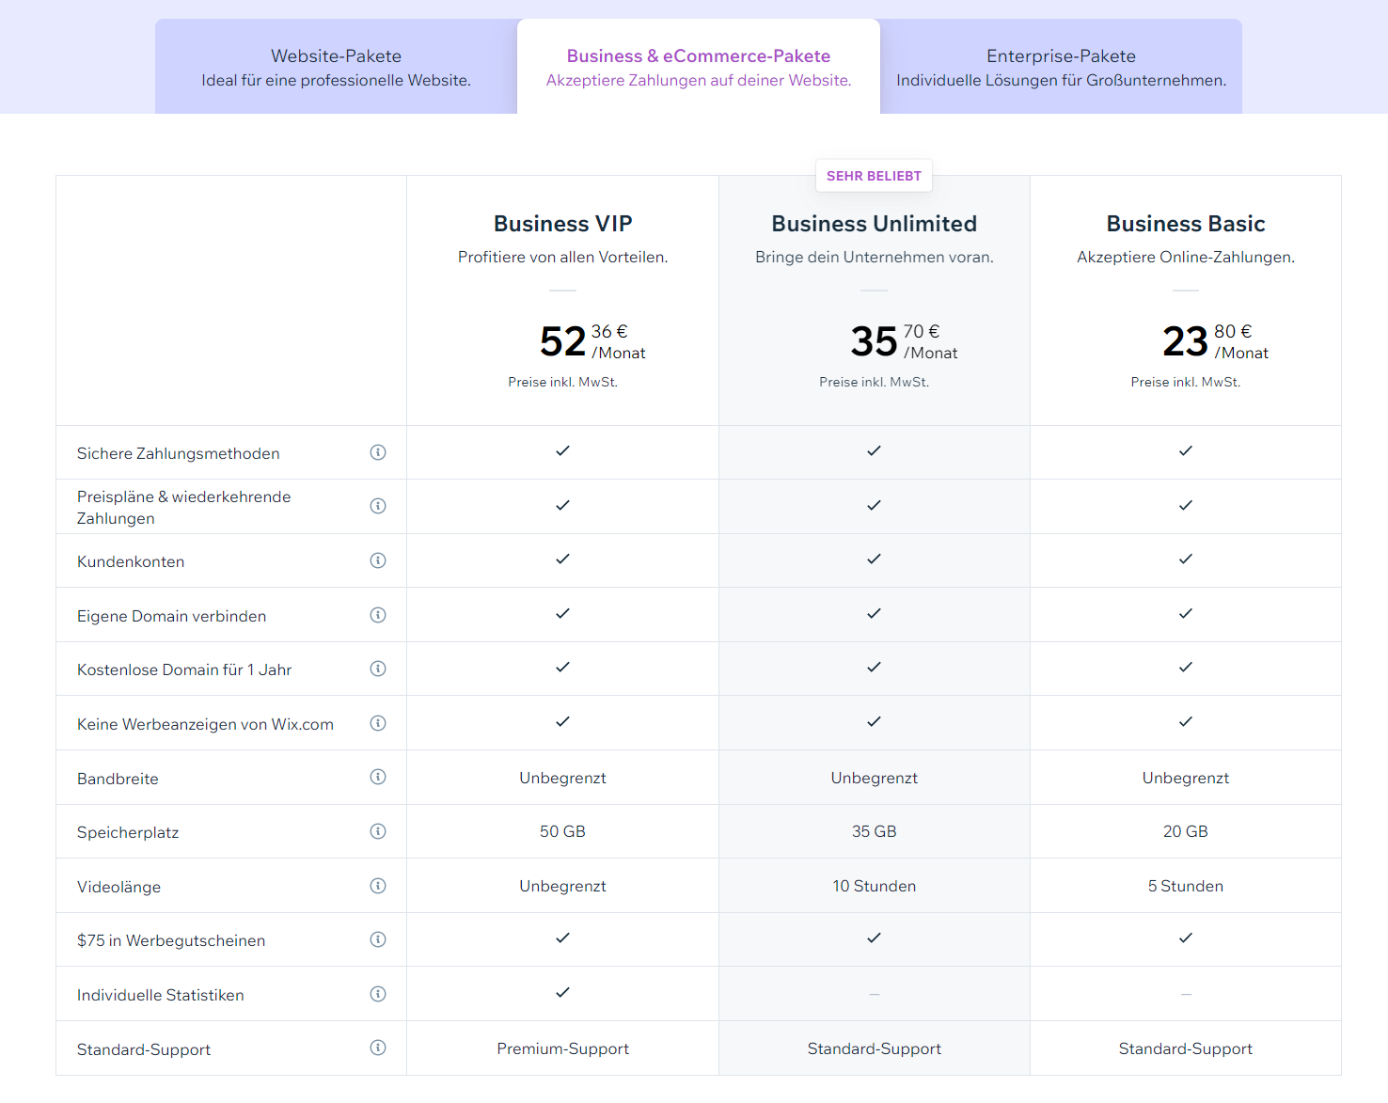Show the Standard-Support info tooltip
This screenshot has height=1103, width=1388.
tap(378, 1048)
